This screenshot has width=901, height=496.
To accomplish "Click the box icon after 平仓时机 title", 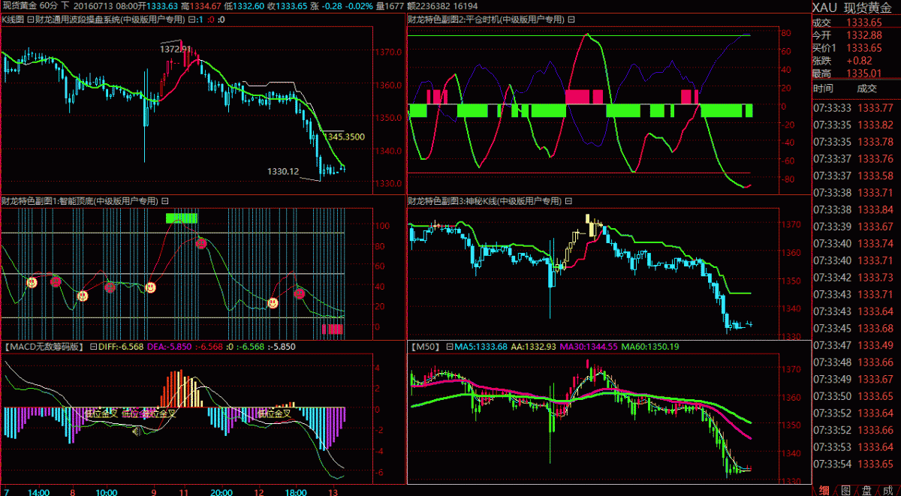I will (571, 20).
